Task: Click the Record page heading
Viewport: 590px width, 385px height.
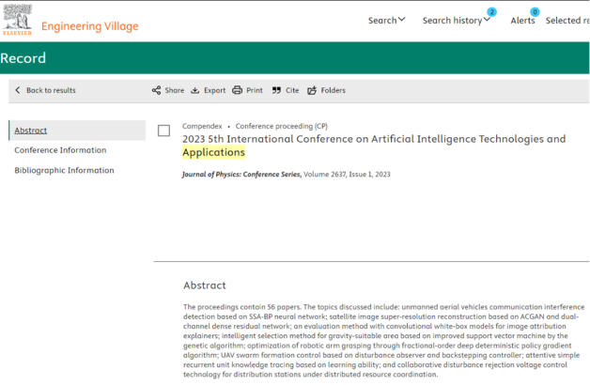Action: [x=23, y=58]
